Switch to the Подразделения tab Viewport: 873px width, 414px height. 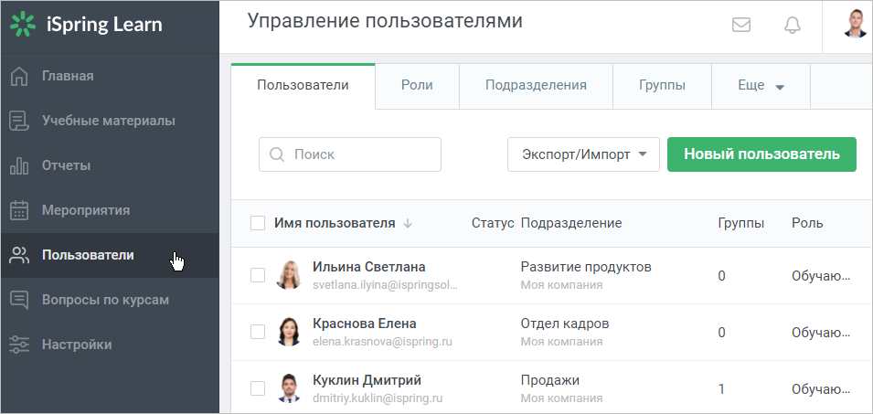pyautogui.click(x=537, y=86)
